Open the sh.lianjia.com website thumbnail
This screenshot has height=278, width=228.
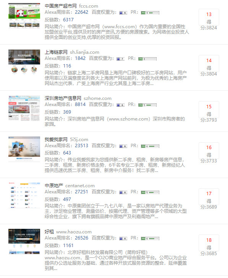point(24,61)
